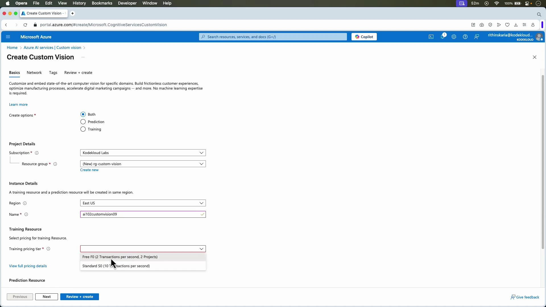Switch to the Tags tab

[x=53, y=72]
